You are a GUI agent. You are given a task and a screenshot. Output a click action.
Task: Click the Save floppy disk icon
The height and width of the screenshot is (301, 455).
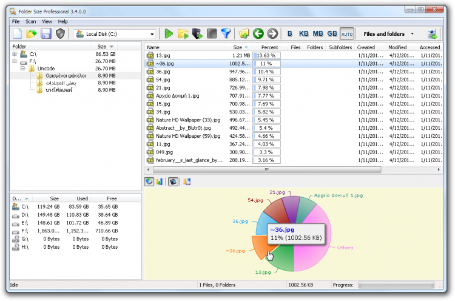[45, 34]
